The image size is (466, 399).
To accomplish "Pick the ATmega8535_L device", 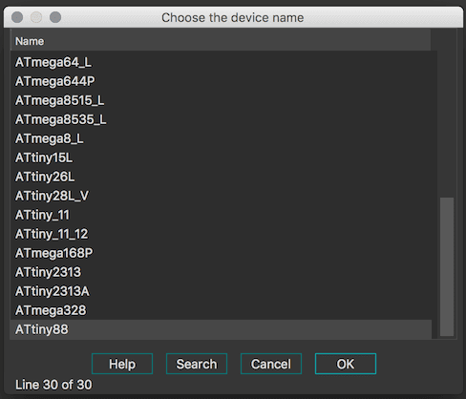I will (x=221, y=119).
